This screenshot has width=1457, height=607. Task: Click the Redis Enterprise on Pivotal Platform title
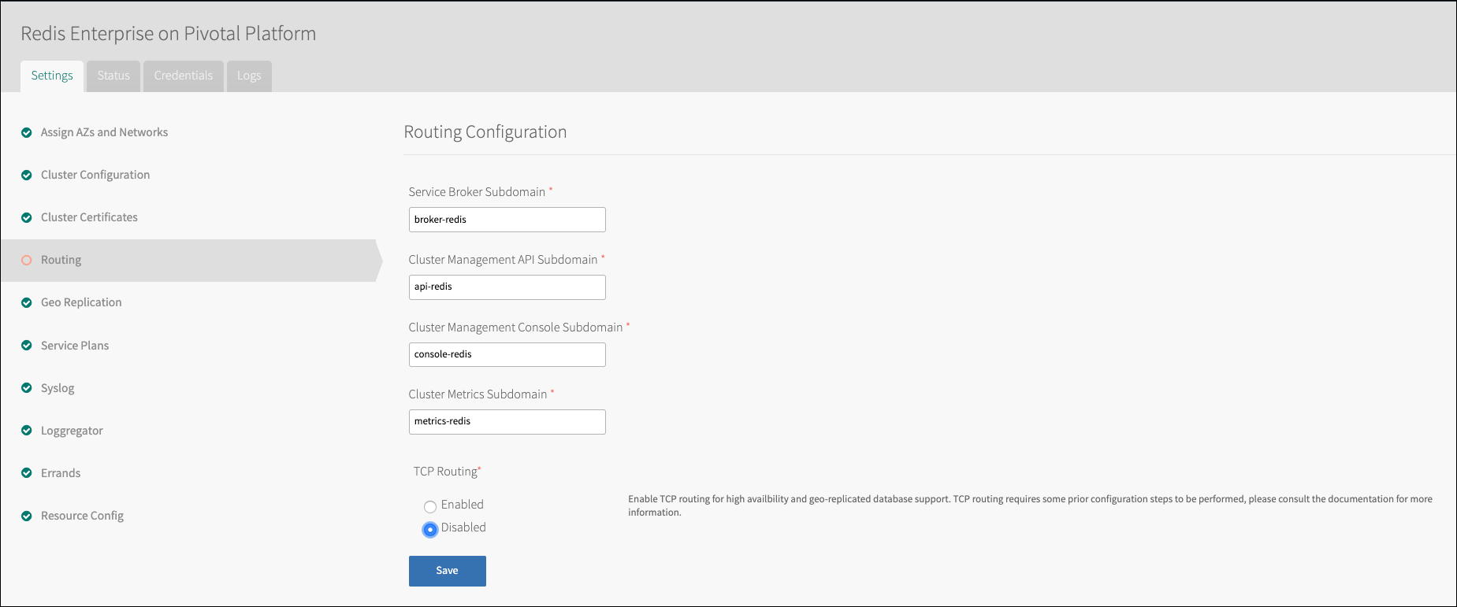point(169,34)
